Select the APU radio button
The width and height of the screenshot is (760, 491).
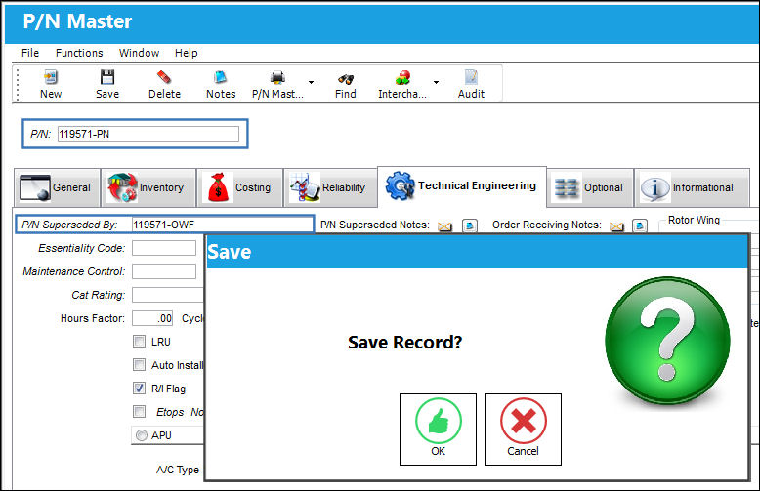(x=142, y=435)
